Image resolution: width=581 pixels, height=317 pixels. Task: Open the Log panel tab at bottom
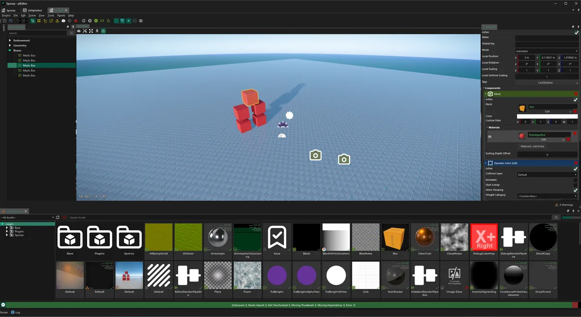pyautogui.click(x=16, y=312)
